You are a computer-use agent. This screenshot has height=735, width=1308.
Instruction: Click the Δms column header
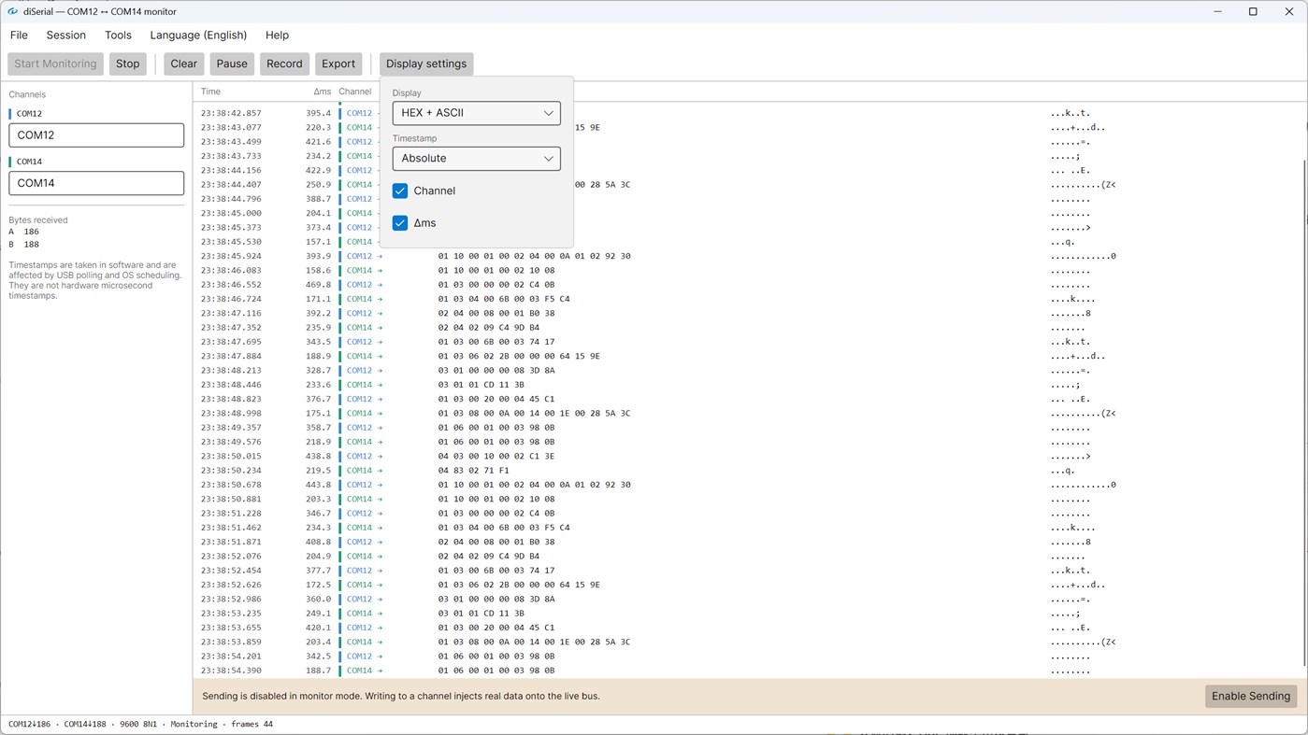point(322,92)
